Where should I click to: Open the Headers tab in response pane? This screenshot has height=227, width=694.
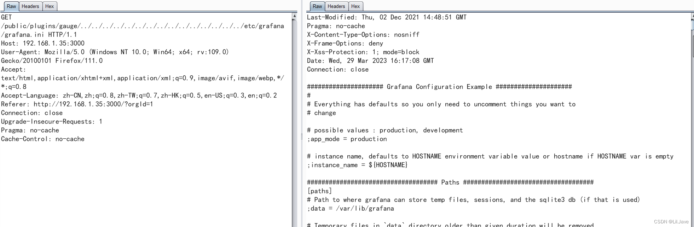tap(336, 6)
